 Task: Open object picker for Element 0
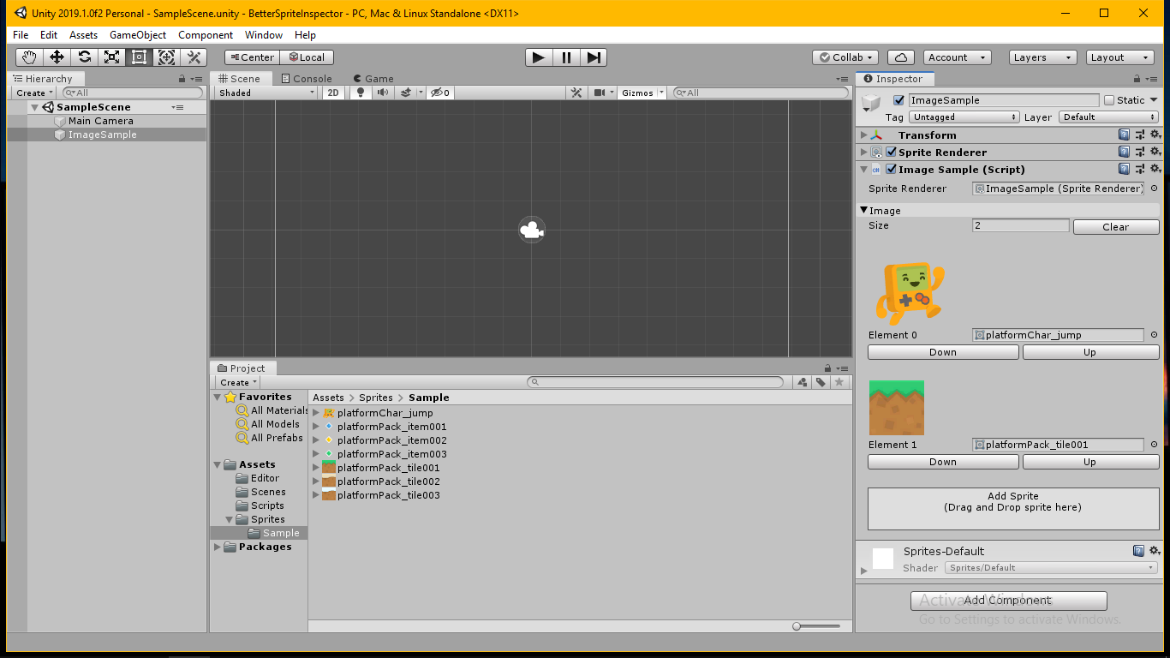(x=1154, y=335)
